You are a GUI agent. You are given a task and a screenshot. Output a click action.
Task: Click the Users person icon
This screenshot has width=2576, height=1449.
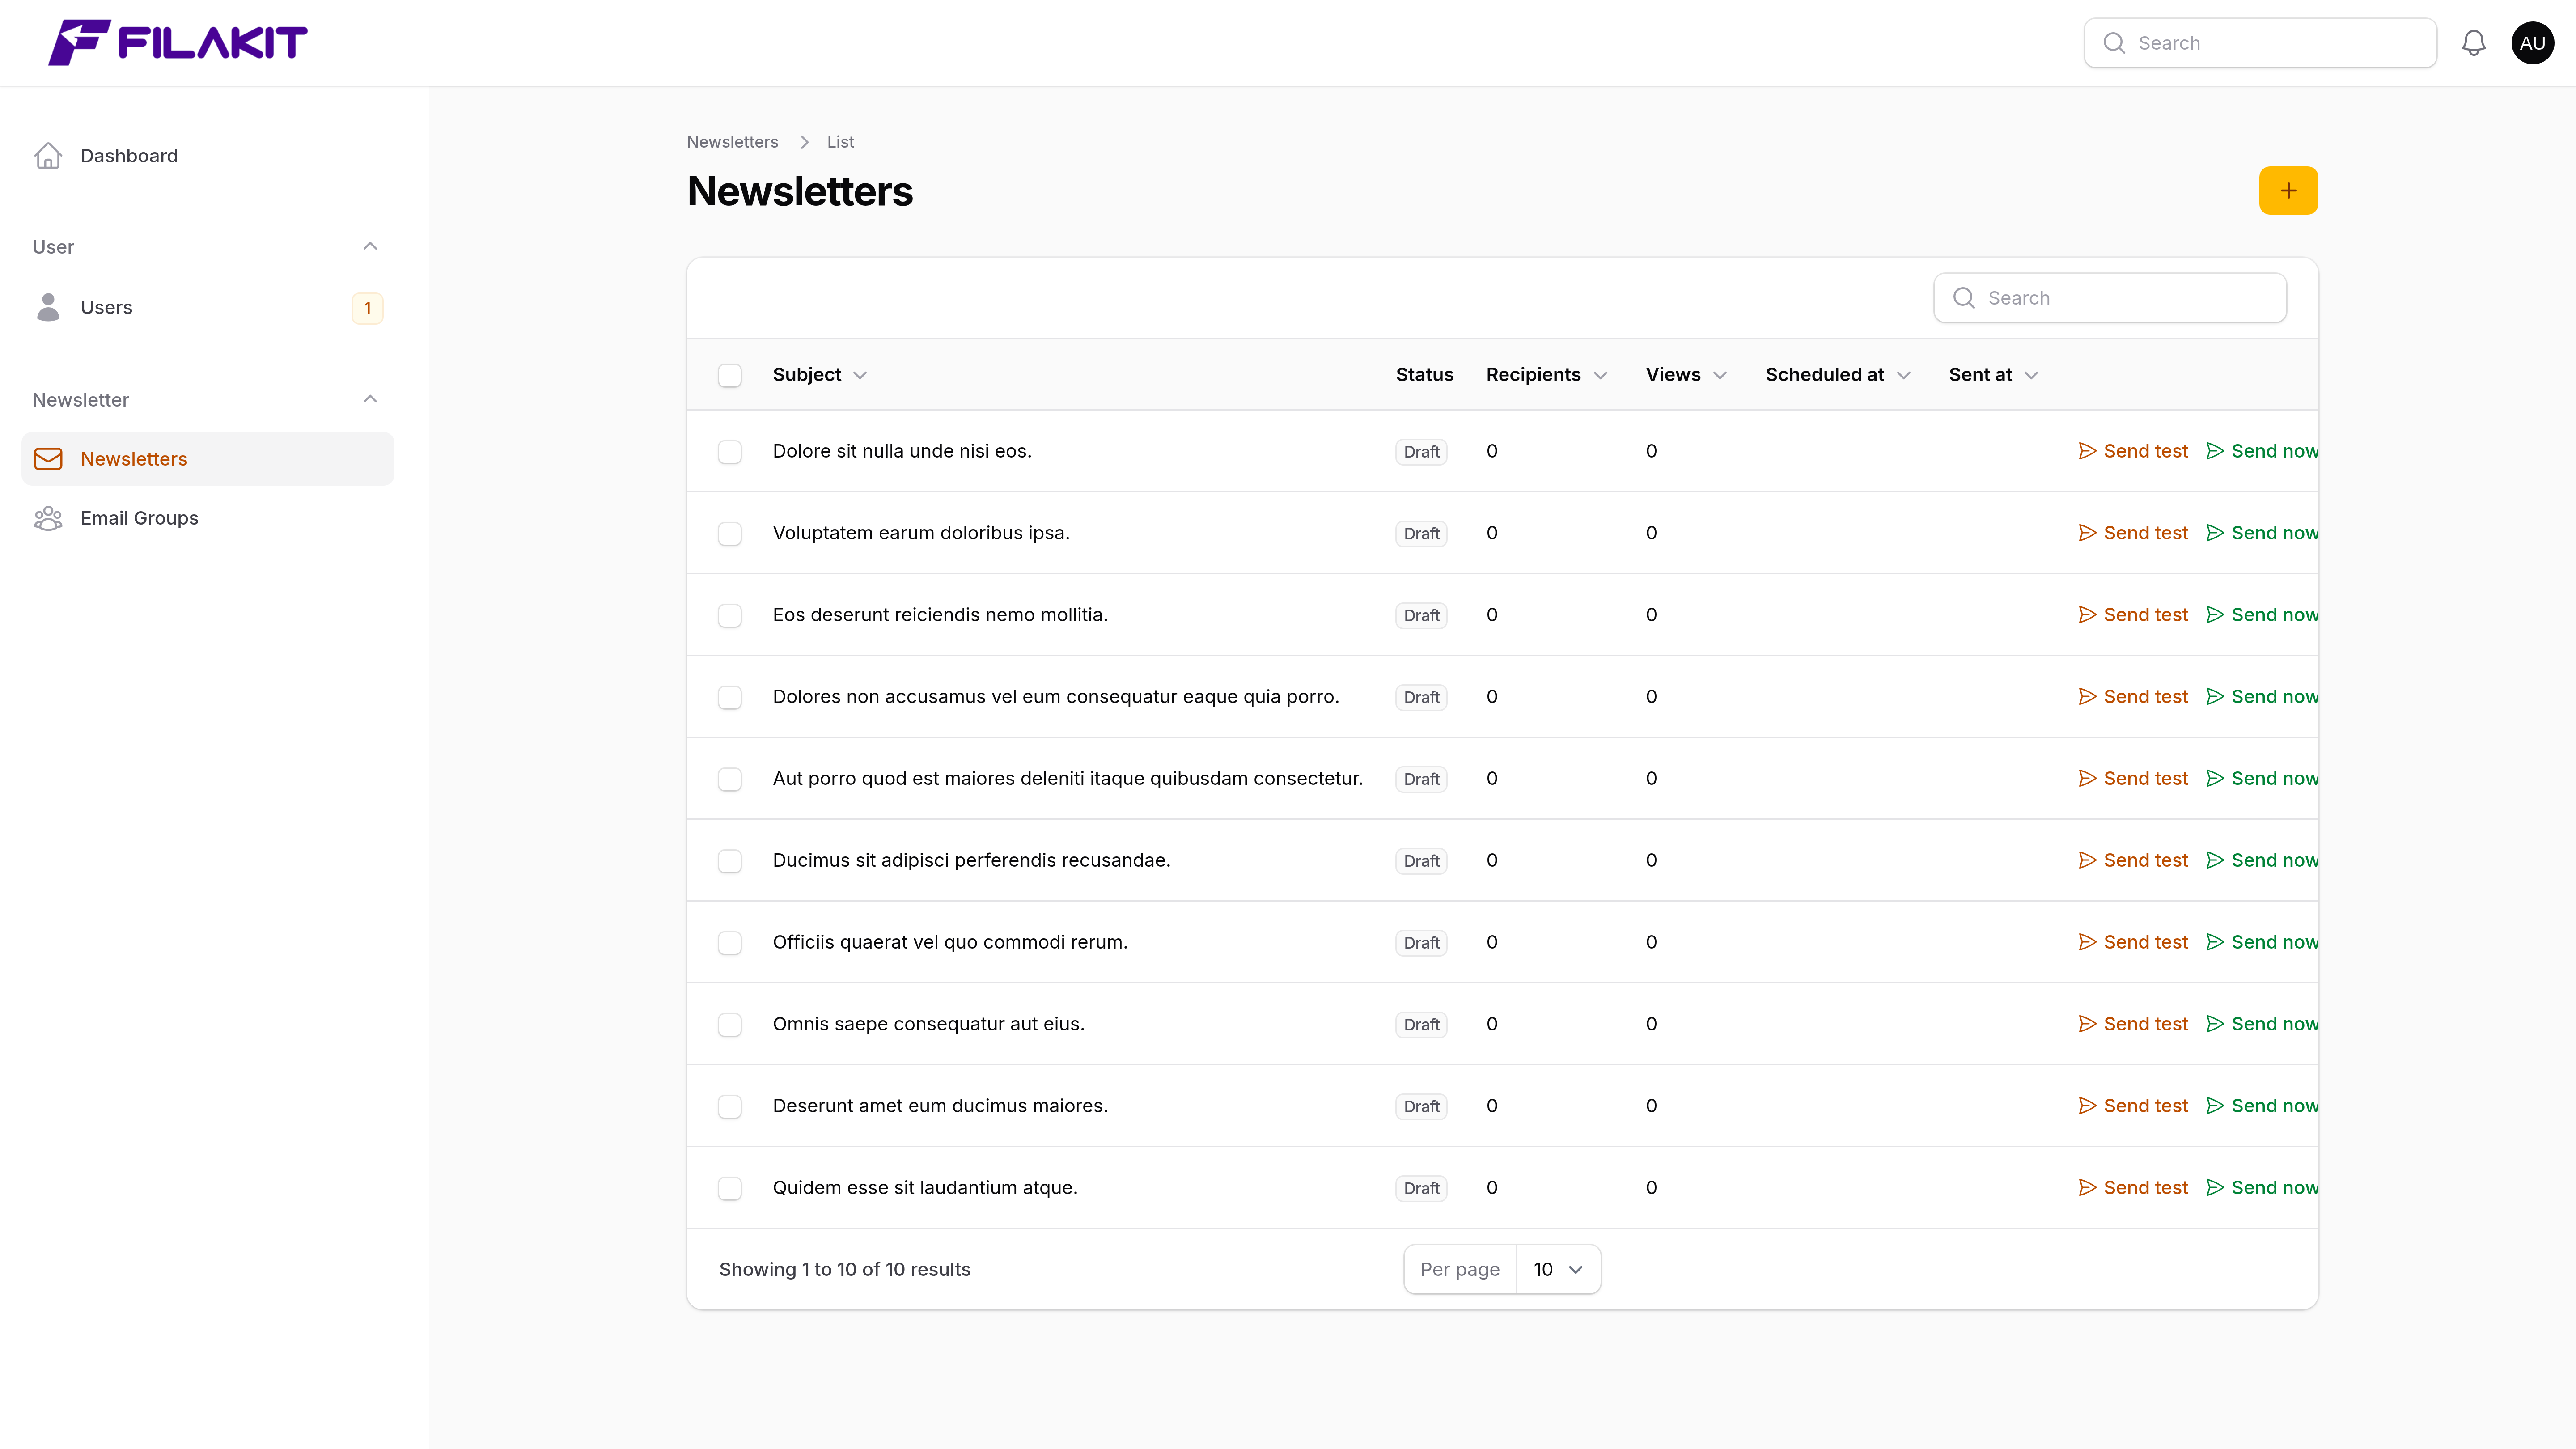[48, 307]
